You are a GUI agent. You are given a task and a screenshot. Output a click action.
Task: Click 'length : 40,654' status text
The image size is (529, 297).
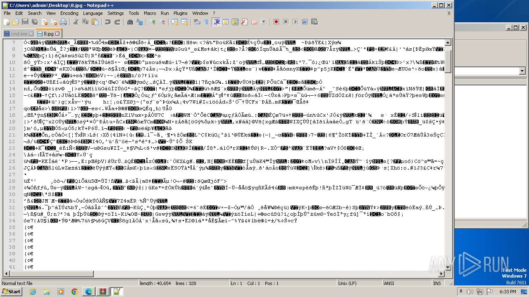click(155, 283)
